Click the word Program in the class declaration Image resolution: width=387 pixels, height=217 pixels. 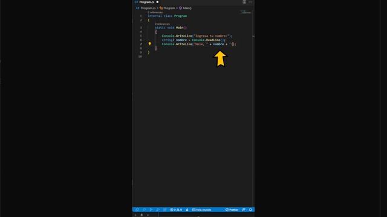(180, 16)
